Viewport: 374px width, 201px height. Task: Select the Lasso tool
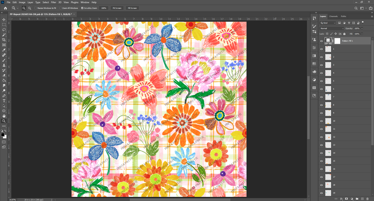(x=4, y=30)
